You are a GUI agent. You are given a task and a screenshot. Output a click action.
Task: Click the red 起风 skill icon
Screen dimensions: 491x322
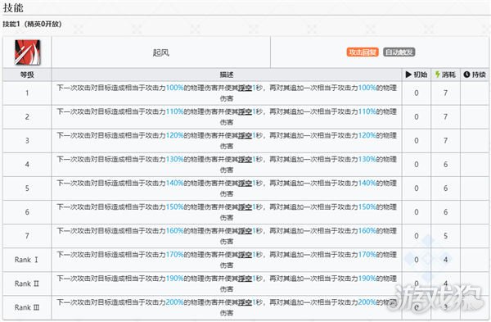coord(28,52)
